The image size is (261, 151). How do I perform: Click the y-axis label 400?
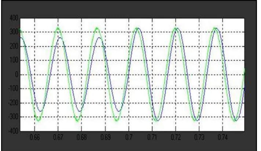pyautogui.click(x=14, y=18)
